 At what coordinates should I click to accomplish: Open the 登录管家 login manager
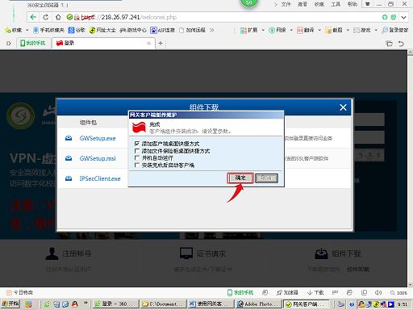[x=395, y=30]
